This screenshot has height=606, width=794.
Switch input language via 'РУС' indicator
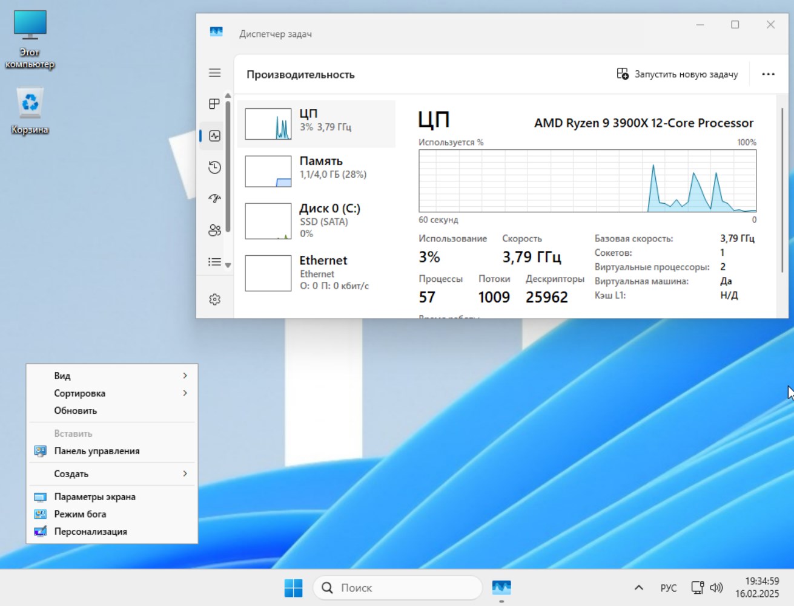tap(669, 588)
